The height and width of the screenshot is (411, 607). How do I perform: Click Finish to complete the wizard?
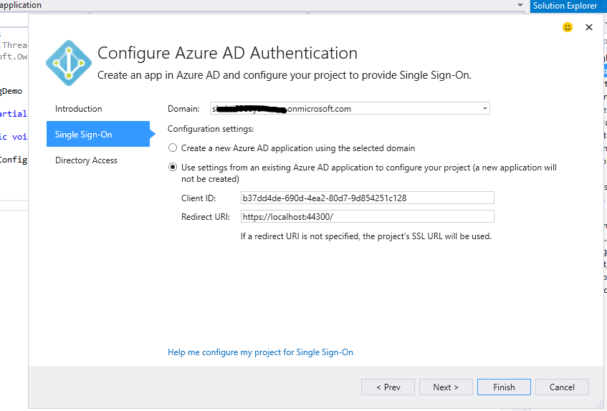coord(504,387)
